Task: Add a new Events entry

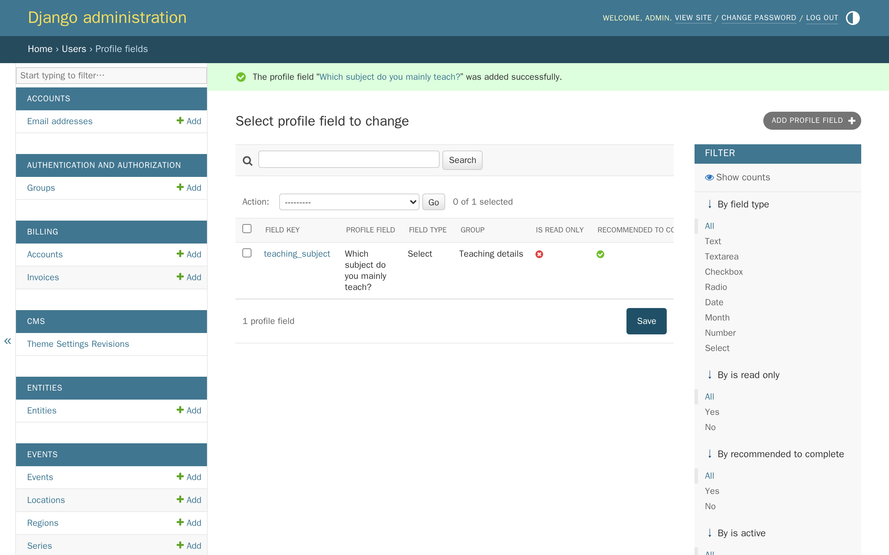Action: tap(189, 477)
